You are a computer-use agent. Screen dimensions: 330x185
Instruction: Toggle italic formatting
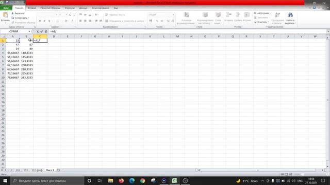click(44, 21)
